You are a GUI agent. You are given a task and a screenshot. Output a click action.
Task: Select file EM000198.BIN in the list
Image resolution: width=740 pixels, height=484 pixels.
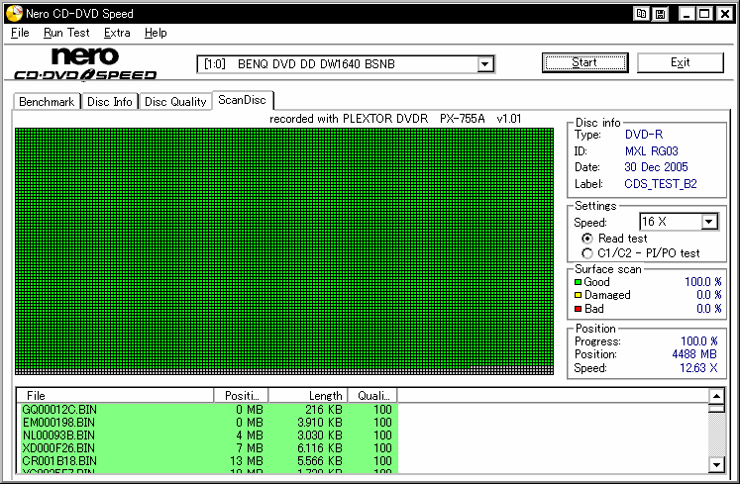pos(58,423)
